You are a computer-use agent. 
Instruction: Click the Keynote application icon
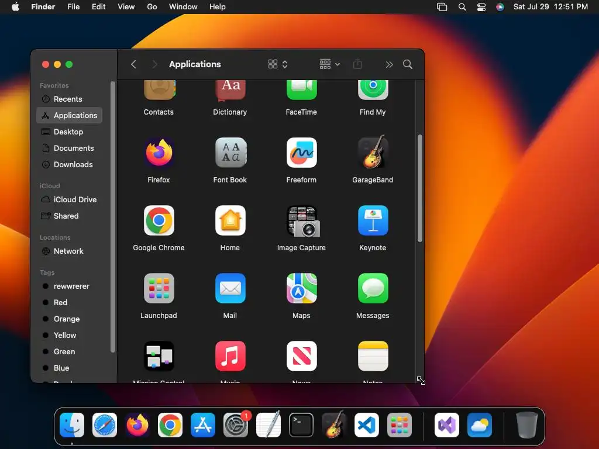coord(373,220)
